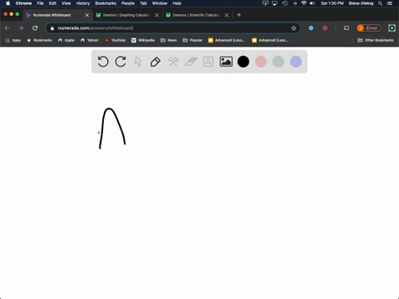399x299 pixels.
Task: Open the Apple bookmark
Action: [x=66, y=40]
